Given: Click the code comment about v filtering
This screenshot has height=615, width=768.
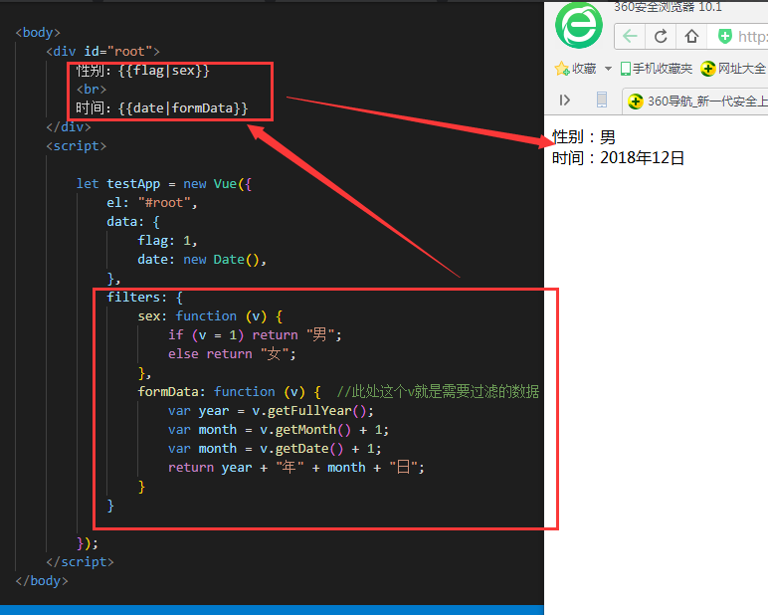Looking at the screenshot, I should (x=438, y=391).
